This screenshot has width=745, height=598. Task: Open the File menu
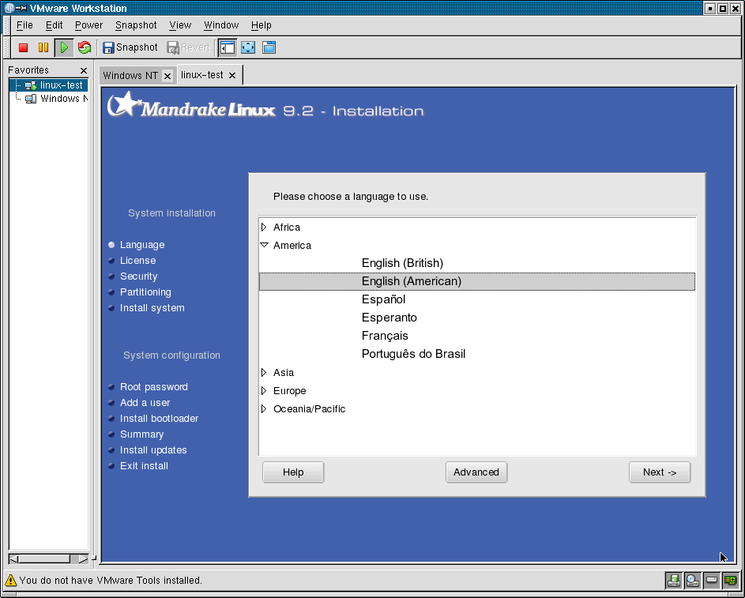[x=24, y=25]
